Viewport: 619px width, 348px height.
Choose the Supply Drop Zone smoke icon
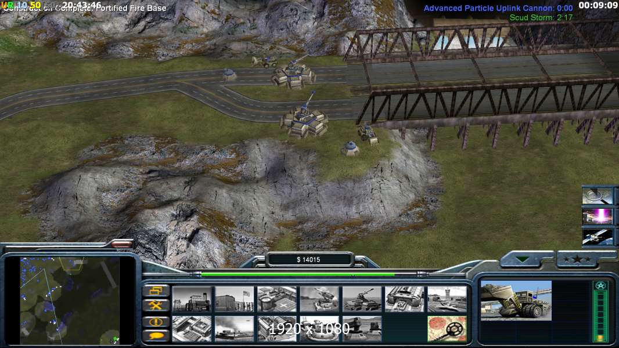[234, 328]
